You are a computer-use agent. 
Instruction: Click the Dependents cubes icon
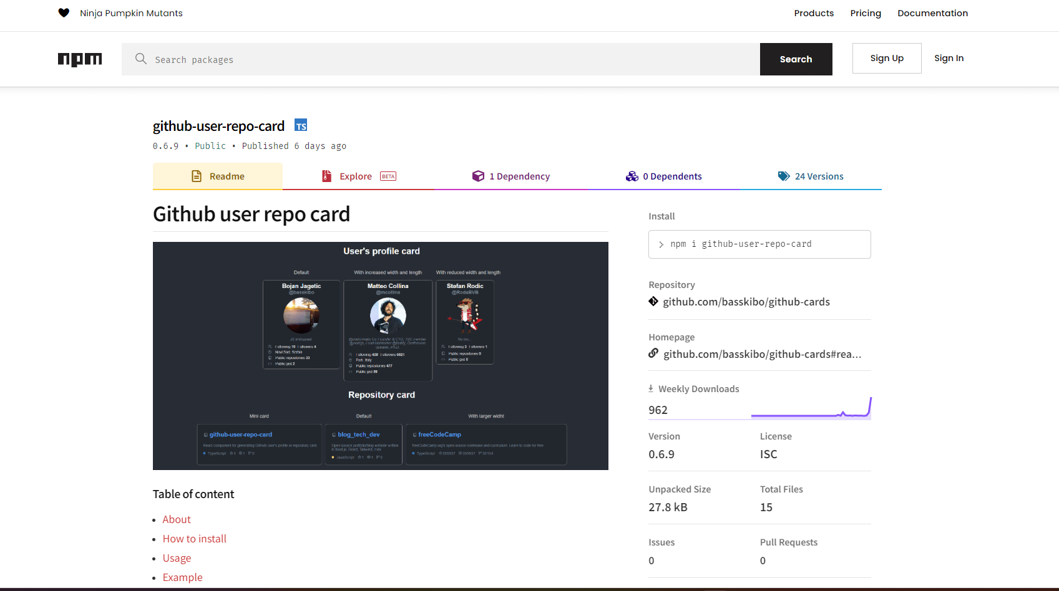pos(632,176)
